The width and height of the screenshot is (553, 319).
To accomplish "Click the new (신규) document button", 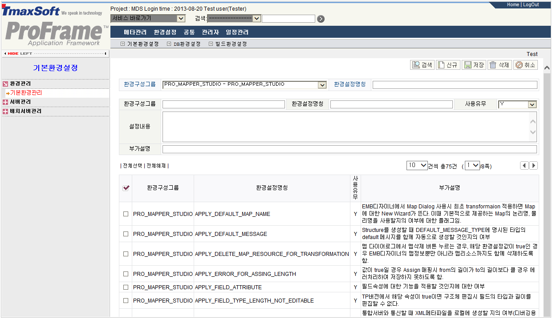I will point(447,65).
